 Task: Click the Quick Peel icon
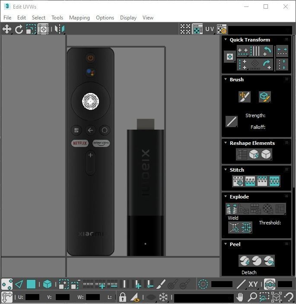(x=244, y=261)
